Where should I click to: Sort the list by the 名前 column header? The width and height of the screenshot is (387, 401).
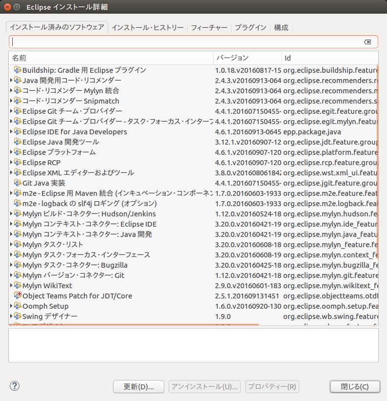point(111,58)
